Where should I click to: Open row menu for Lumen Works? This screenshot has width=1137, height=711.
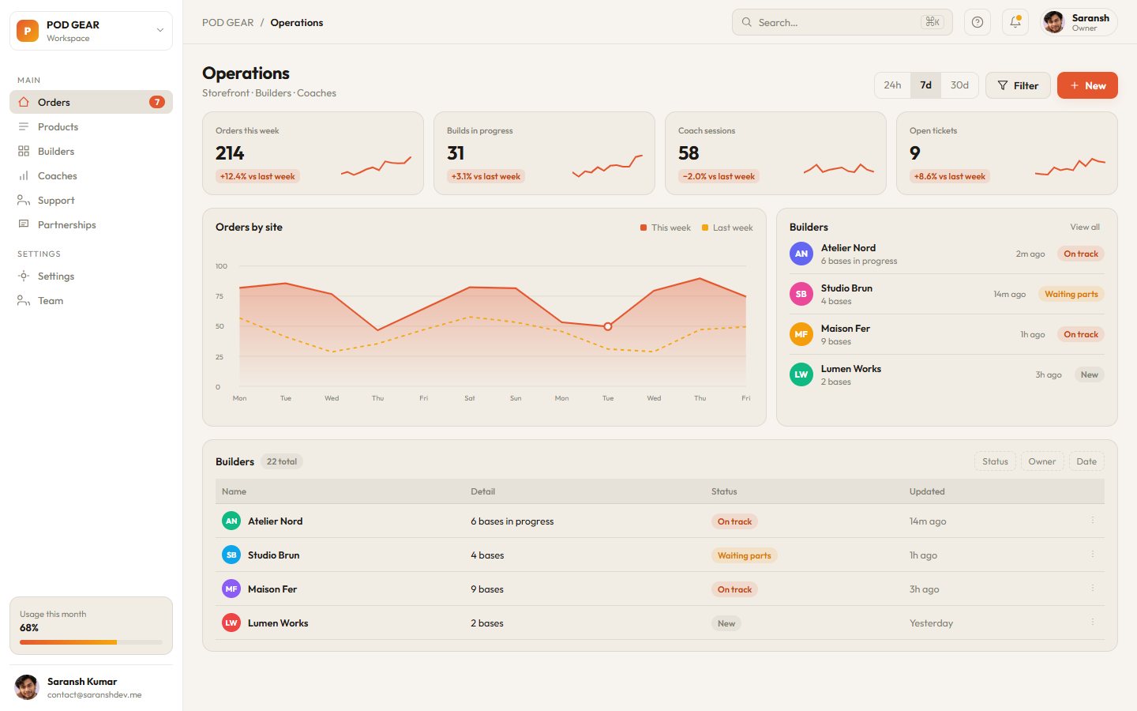[1093, 622]
